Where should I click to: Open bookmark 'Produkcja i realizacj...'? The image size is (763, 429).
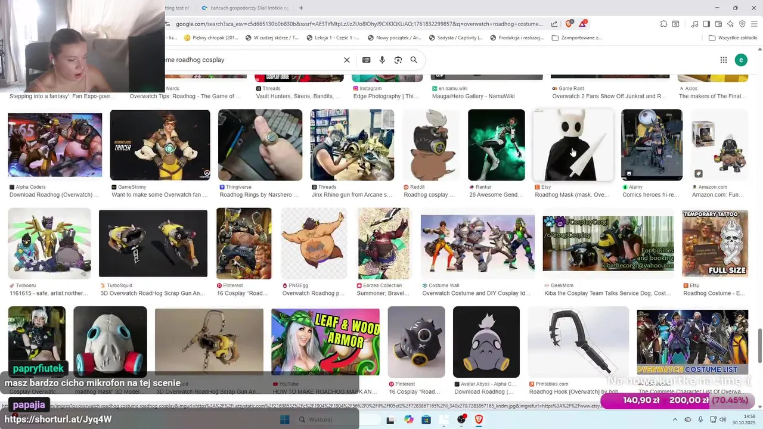[517, 38]
